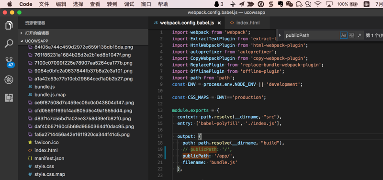Open the 调试 menu
383x180 pixels.
point(129,4)
